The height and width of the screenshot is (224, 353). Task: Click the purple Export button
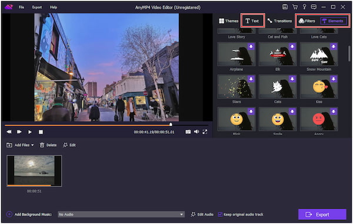[322, 215]
